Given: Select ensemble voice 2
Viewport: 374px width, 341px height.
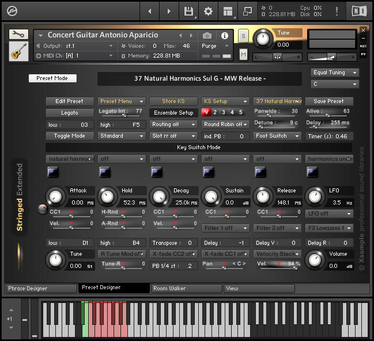Looking at the screenshot, I should pos(215,112).
